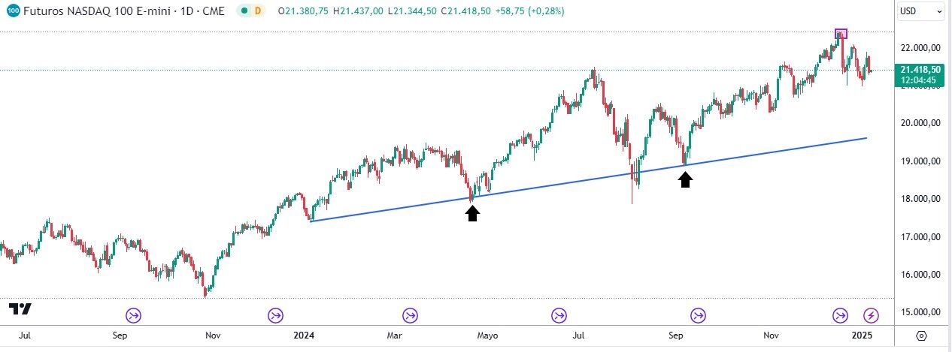
Task: Click the orange D data badge
Action: tap(259, 11)
